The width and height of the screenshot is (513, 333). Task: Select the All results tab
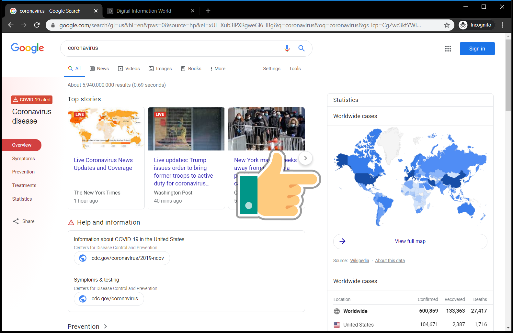(74, 69)
